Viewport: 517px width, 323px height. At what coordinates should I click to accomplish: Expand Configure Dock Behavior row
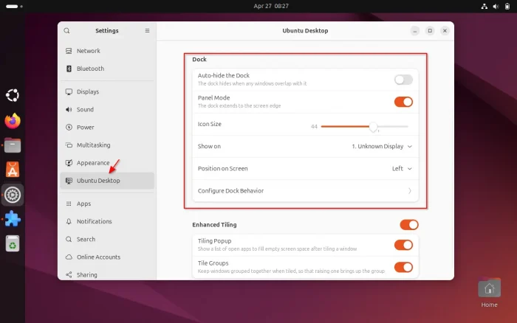tap(307, 191)
